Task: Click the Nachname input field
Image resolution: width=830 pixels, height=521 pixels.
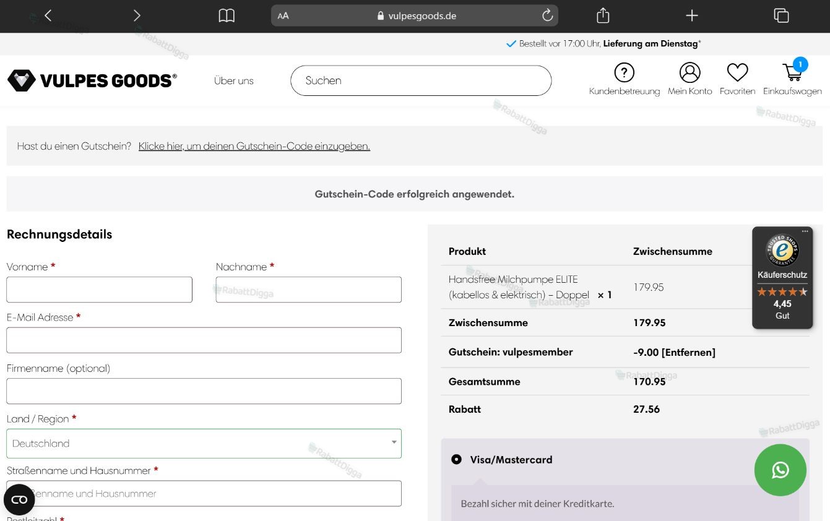Action: coord(309,290)
